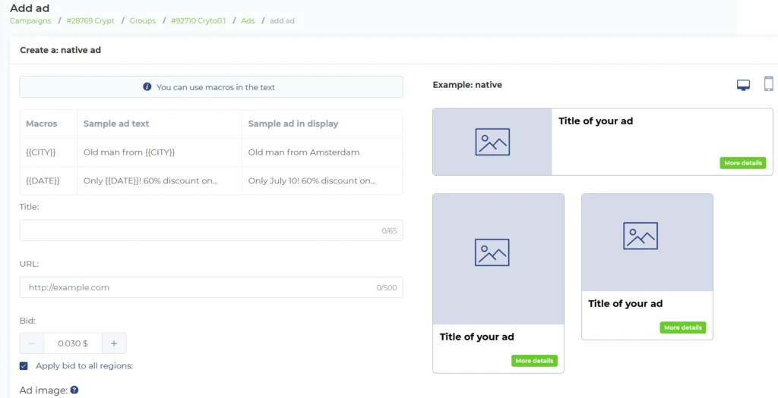Screen dimensions: 778x398
Task: Go to Ads breadcrumb link
Action: click(248, 20)
